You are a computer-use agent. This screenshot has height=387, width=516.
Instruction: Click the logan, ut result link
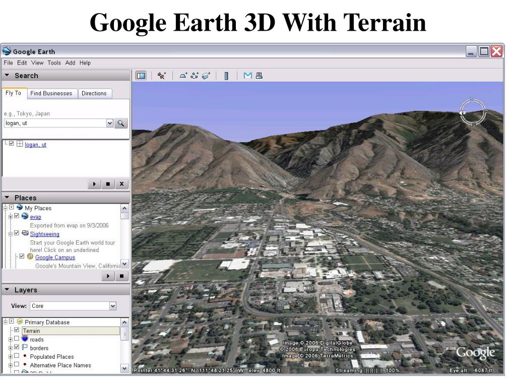point(36,145)
